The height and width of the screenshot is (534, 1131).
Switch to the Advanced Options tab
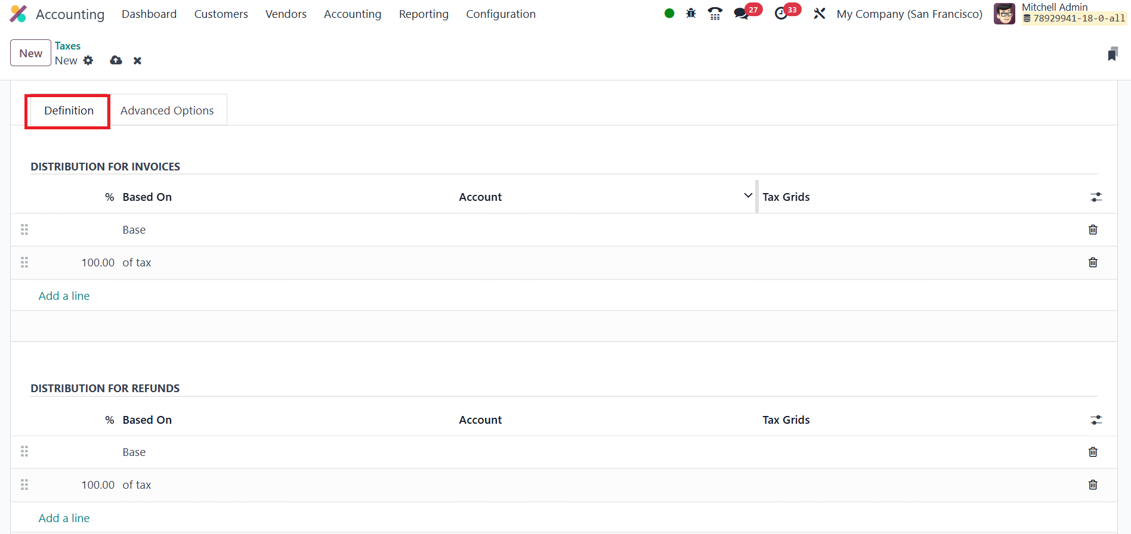tap(167, 110)
